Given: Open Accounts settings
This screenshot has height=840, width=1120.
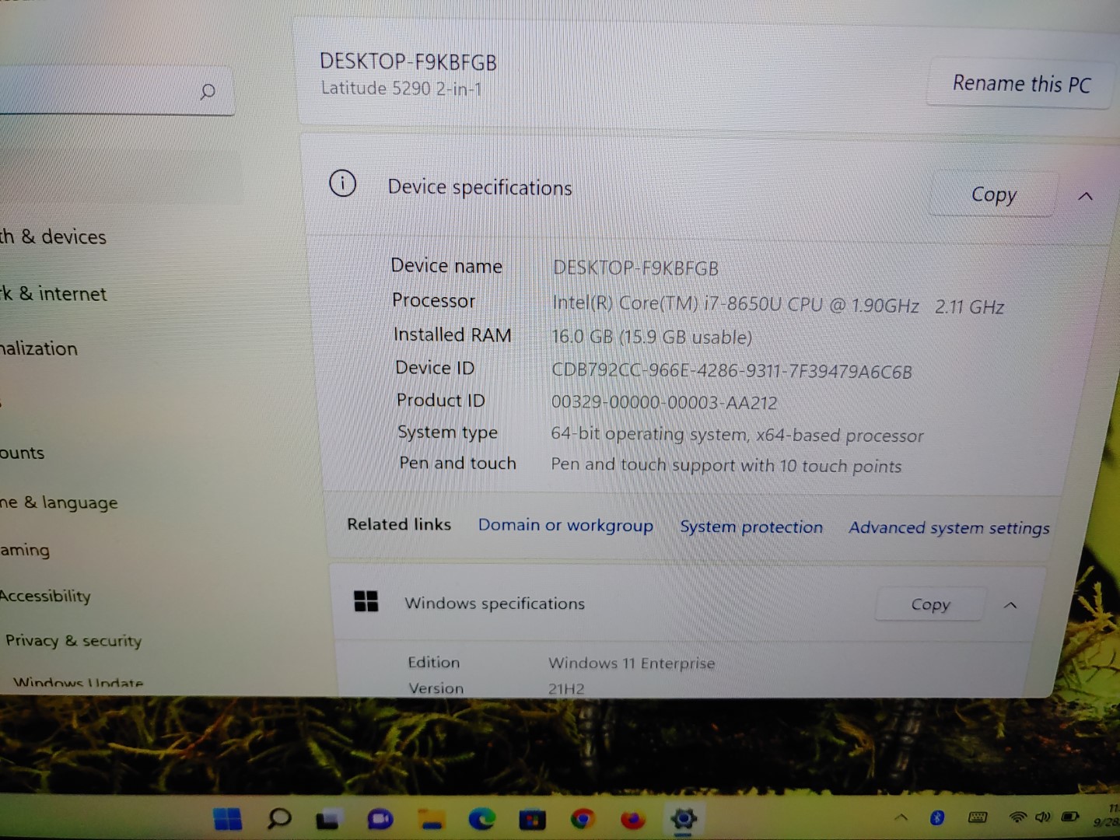Looking at the screenshot, I should [23, 453].
